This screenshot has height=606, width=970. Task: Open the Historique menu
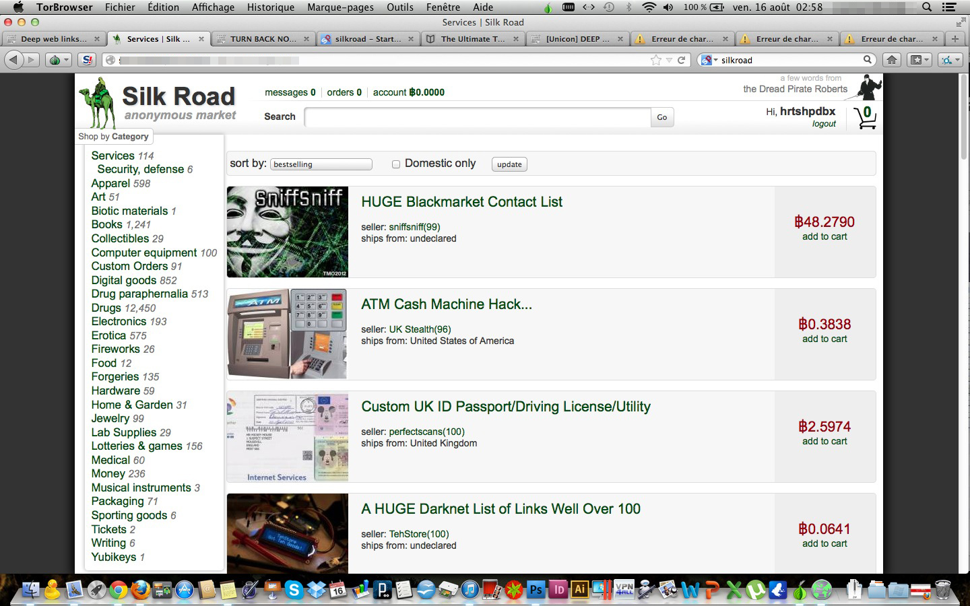[271, 7]
